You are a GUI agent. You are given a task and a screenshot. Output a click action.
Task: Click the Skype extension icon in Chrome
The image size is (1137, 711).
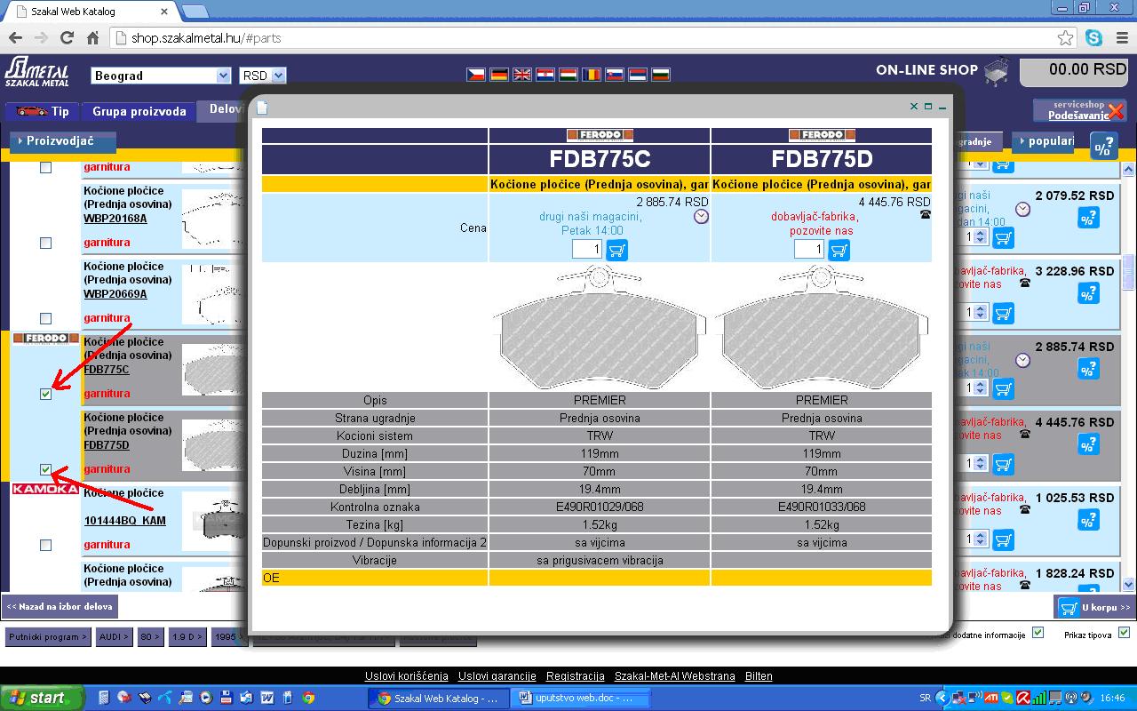1093,38
